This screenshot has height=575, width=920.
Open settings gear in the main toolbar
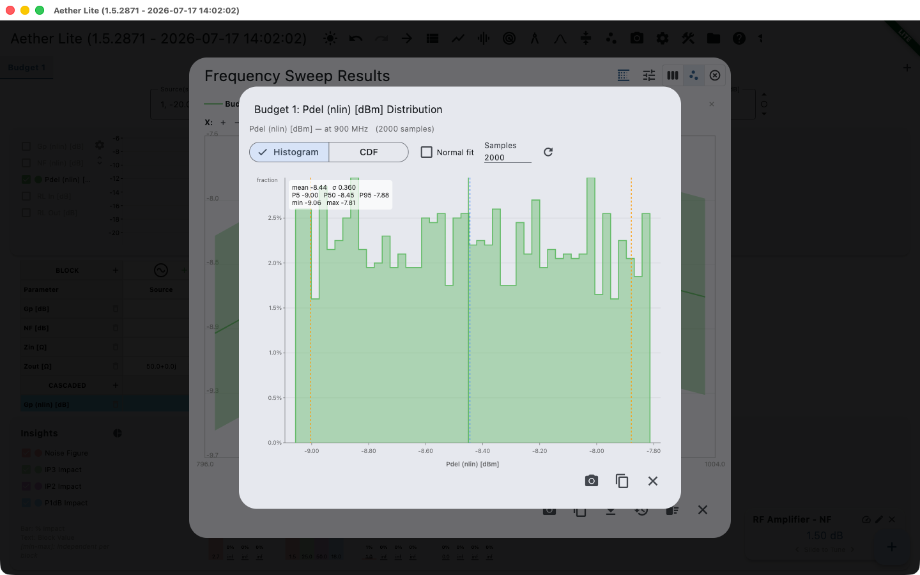[663, 38]
